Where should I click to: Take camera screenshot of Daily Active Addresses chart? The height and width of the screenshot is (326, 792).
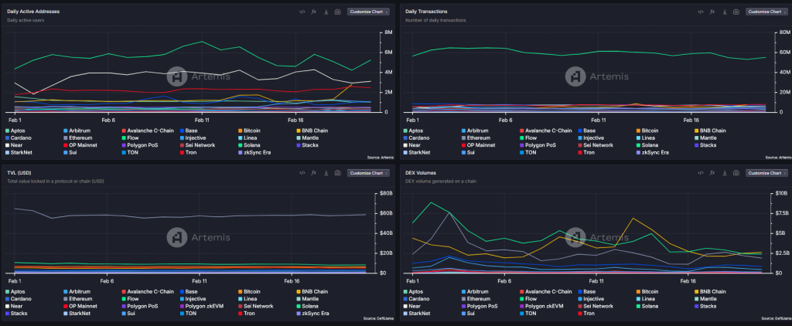tap(338, 12)
